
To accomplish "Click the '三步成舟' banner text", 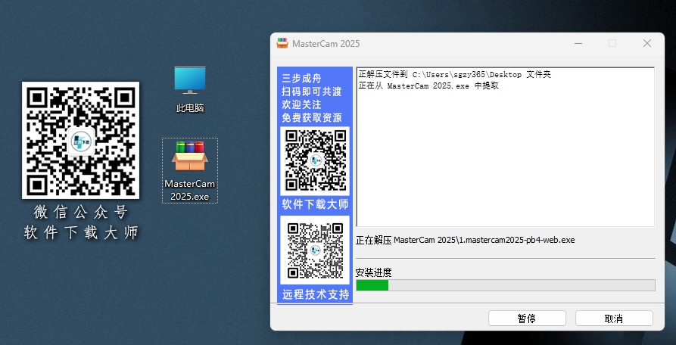I will tap(301, 79).
